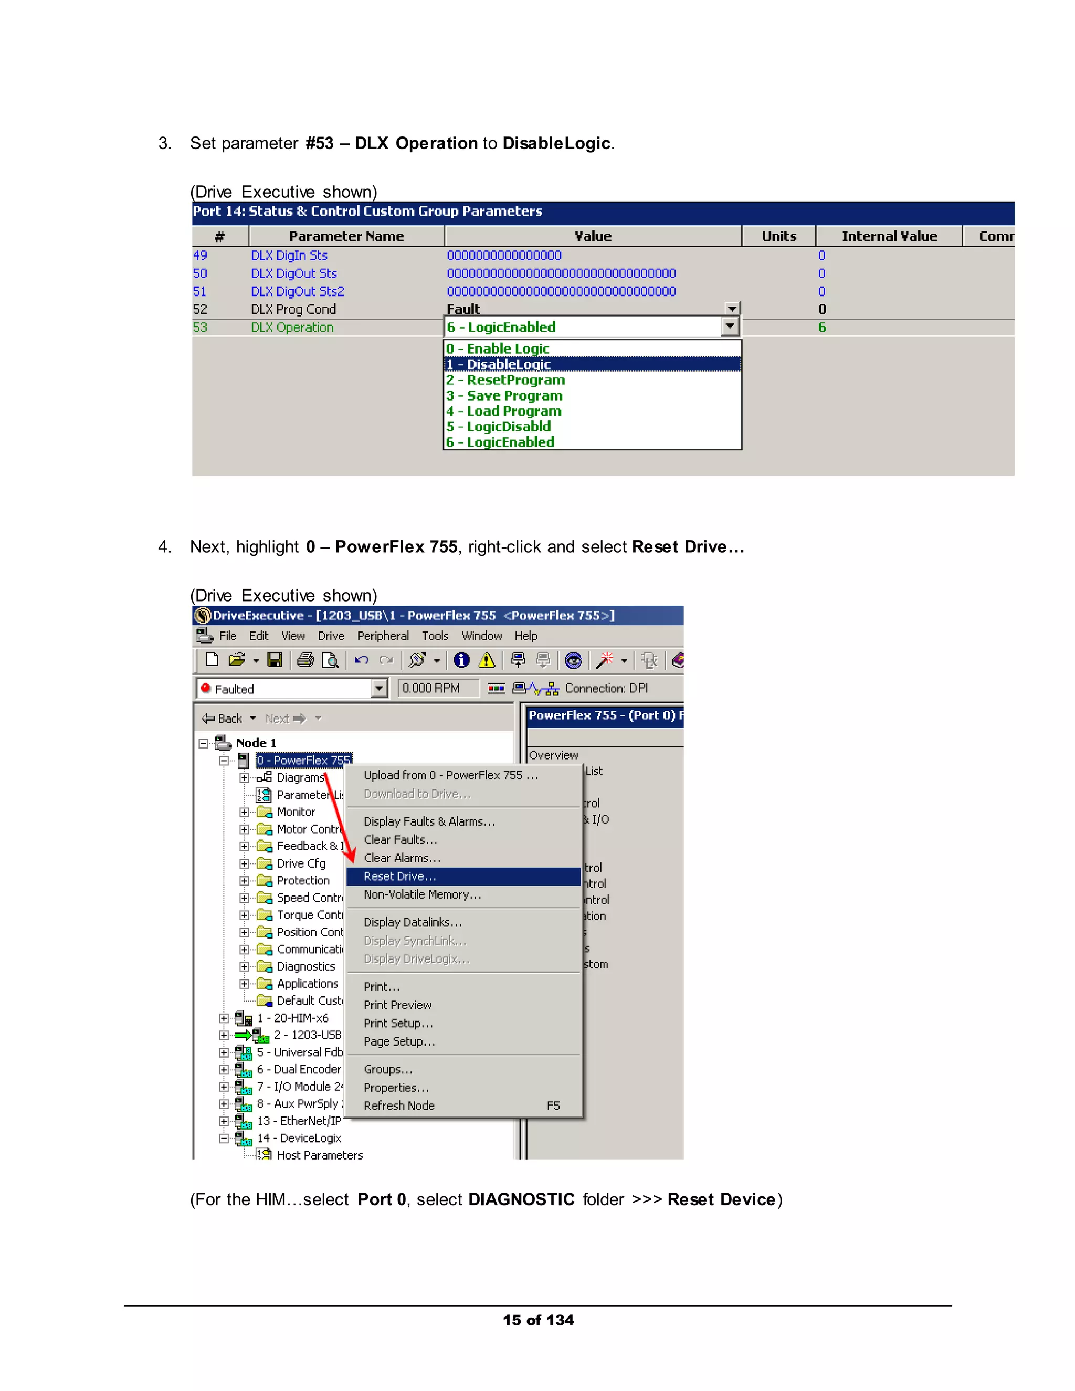Image resolution: width=1075 pixels, height=1391 pixels.
Task: Expand the Diagnostics folder
Action: pos(244,966)
